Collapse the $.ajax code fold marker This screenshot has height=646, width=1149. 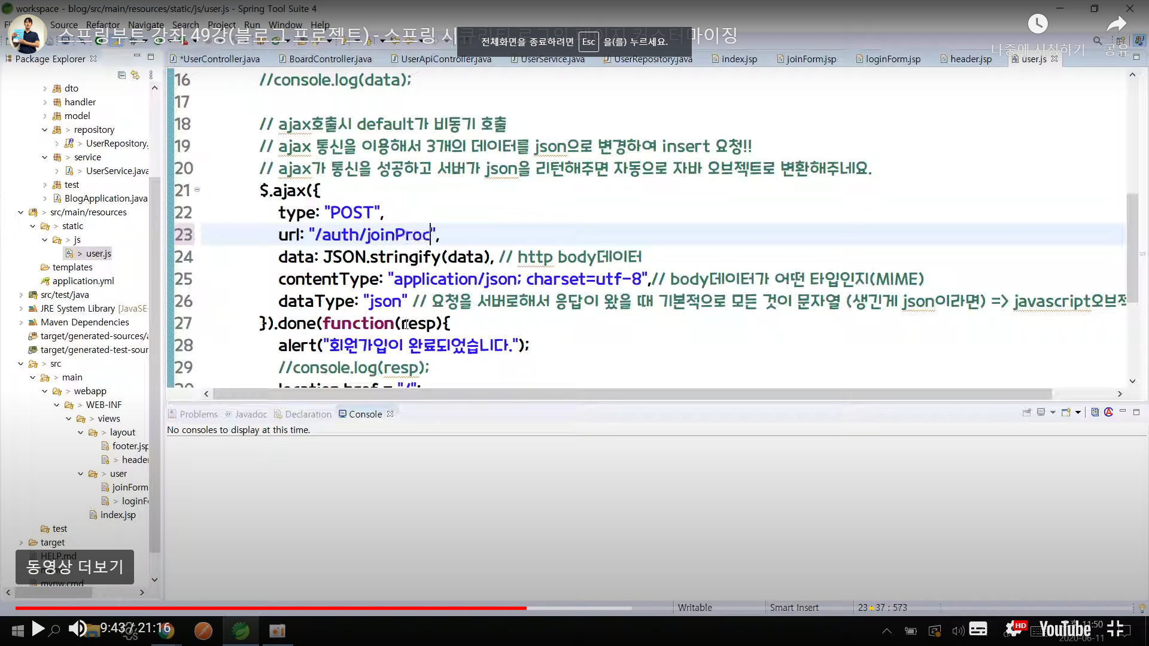[x=197, y=190]
